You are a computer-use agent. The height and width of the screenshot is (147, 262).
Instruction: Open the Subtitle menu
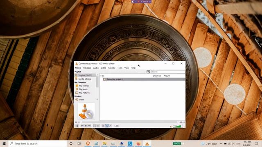pyautogui.click(x=112, y=68)
